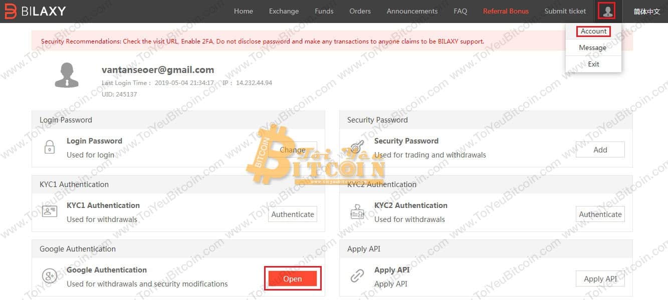
Task: Open the Referral Bonus page
Action: tap(506, 11)
